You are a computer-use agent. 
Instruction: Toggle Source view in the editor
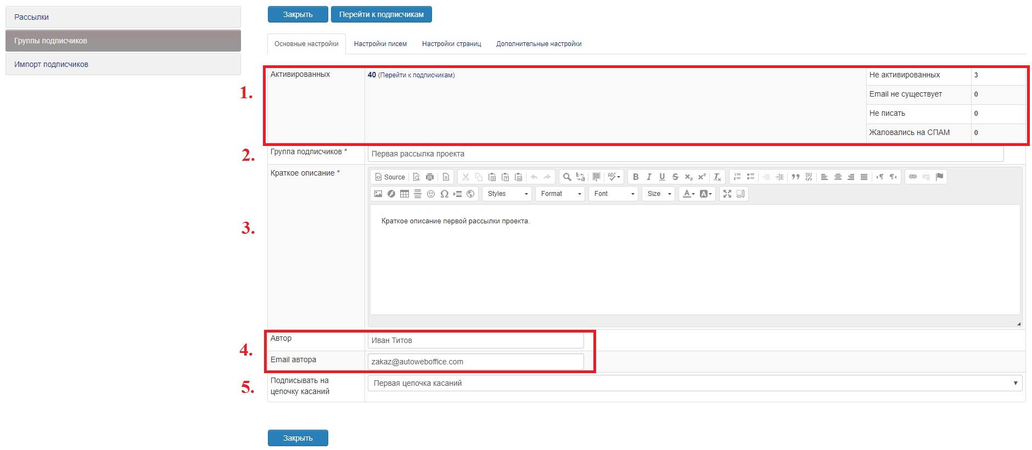(x=390, y=177)
